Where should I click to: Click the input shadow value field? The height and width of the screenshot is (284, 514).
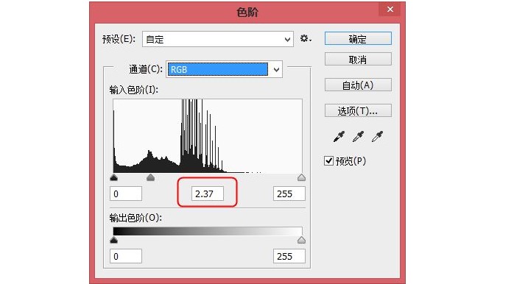click(126, 194)
